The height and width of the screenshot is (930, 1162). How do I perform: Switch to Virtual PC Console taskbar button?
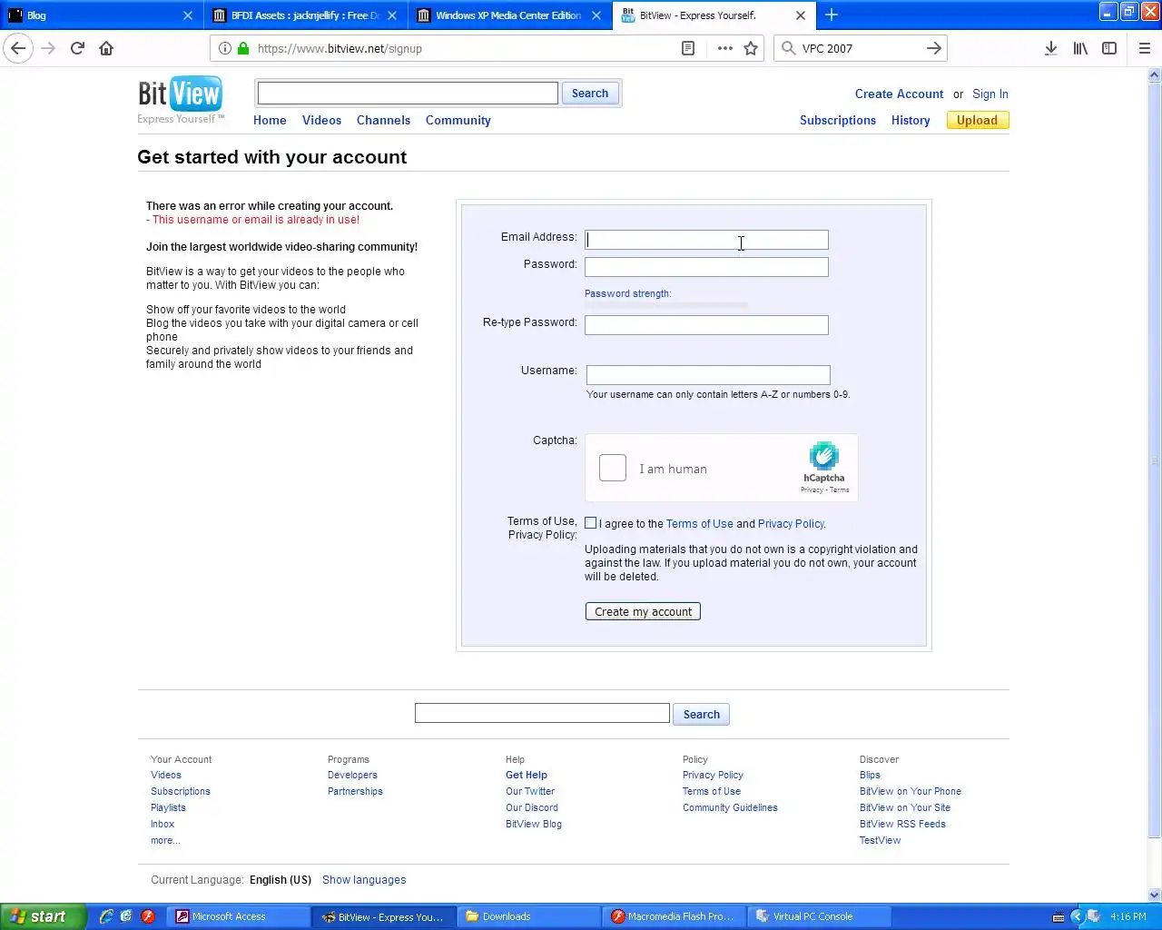(x=821, y=916)
